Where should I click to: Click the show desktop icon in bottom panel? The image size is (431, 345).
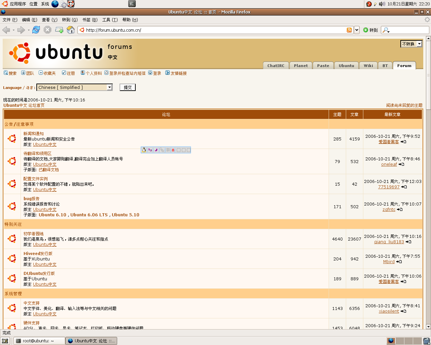point(5,341)
